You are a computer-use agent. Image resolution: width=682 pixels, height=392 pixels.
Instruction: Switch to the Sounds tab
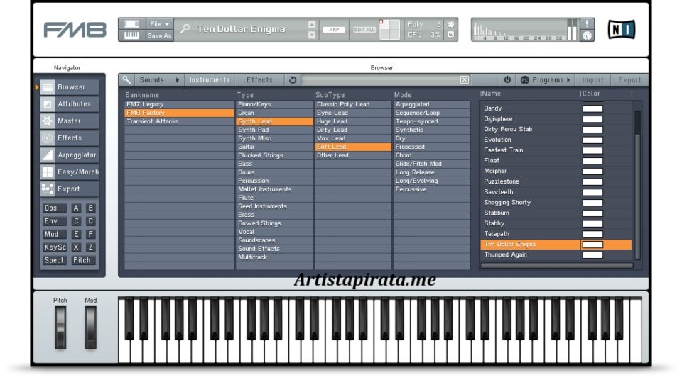click(x=152, y=80)
